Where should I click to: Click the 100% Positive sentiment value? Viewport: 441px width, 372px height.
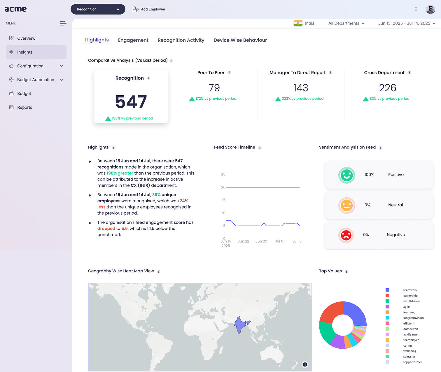click(x=369, y=175)
